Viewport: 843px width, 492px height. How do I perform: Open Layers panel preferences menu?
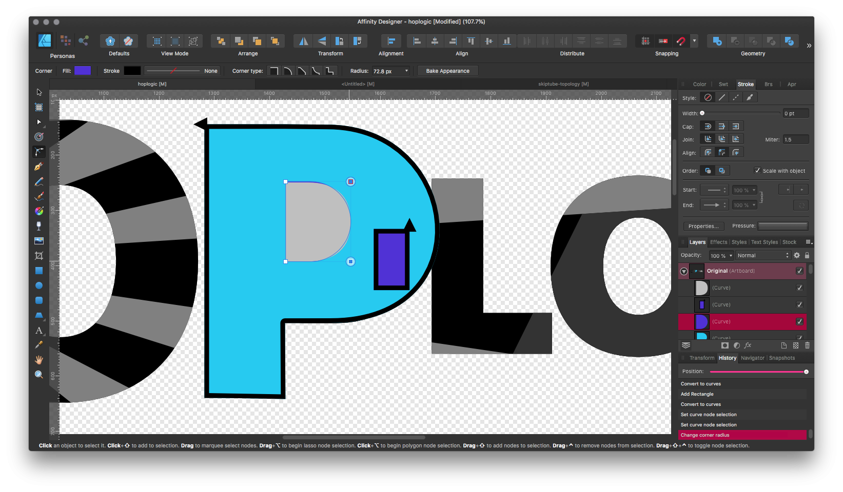[x=809, y=242]
